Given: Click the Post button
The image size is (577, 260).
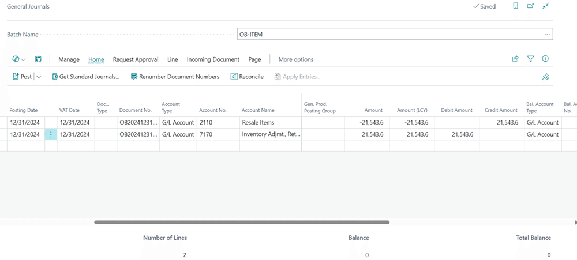Looking at the screenshot, I should [x=22, y=77].
